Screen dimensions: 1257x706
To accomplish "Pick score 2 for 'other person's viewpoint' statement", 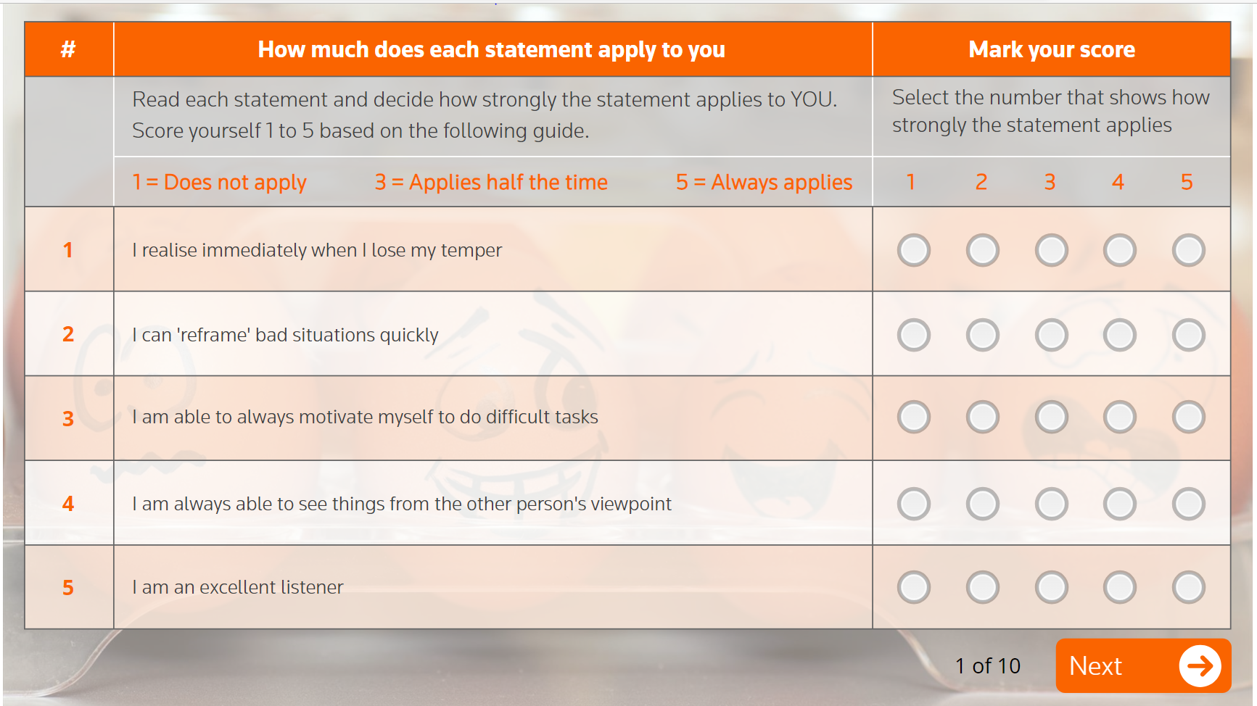I will [982, 504].
